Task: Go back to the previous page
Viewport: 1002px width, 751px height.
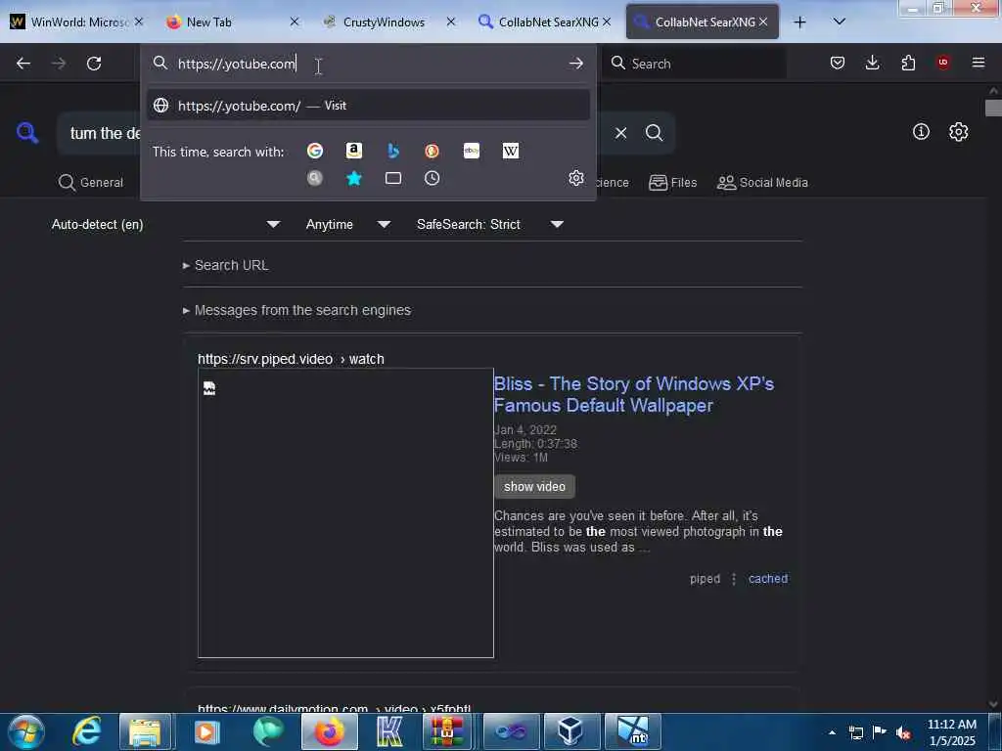Action: pos(23,64)
